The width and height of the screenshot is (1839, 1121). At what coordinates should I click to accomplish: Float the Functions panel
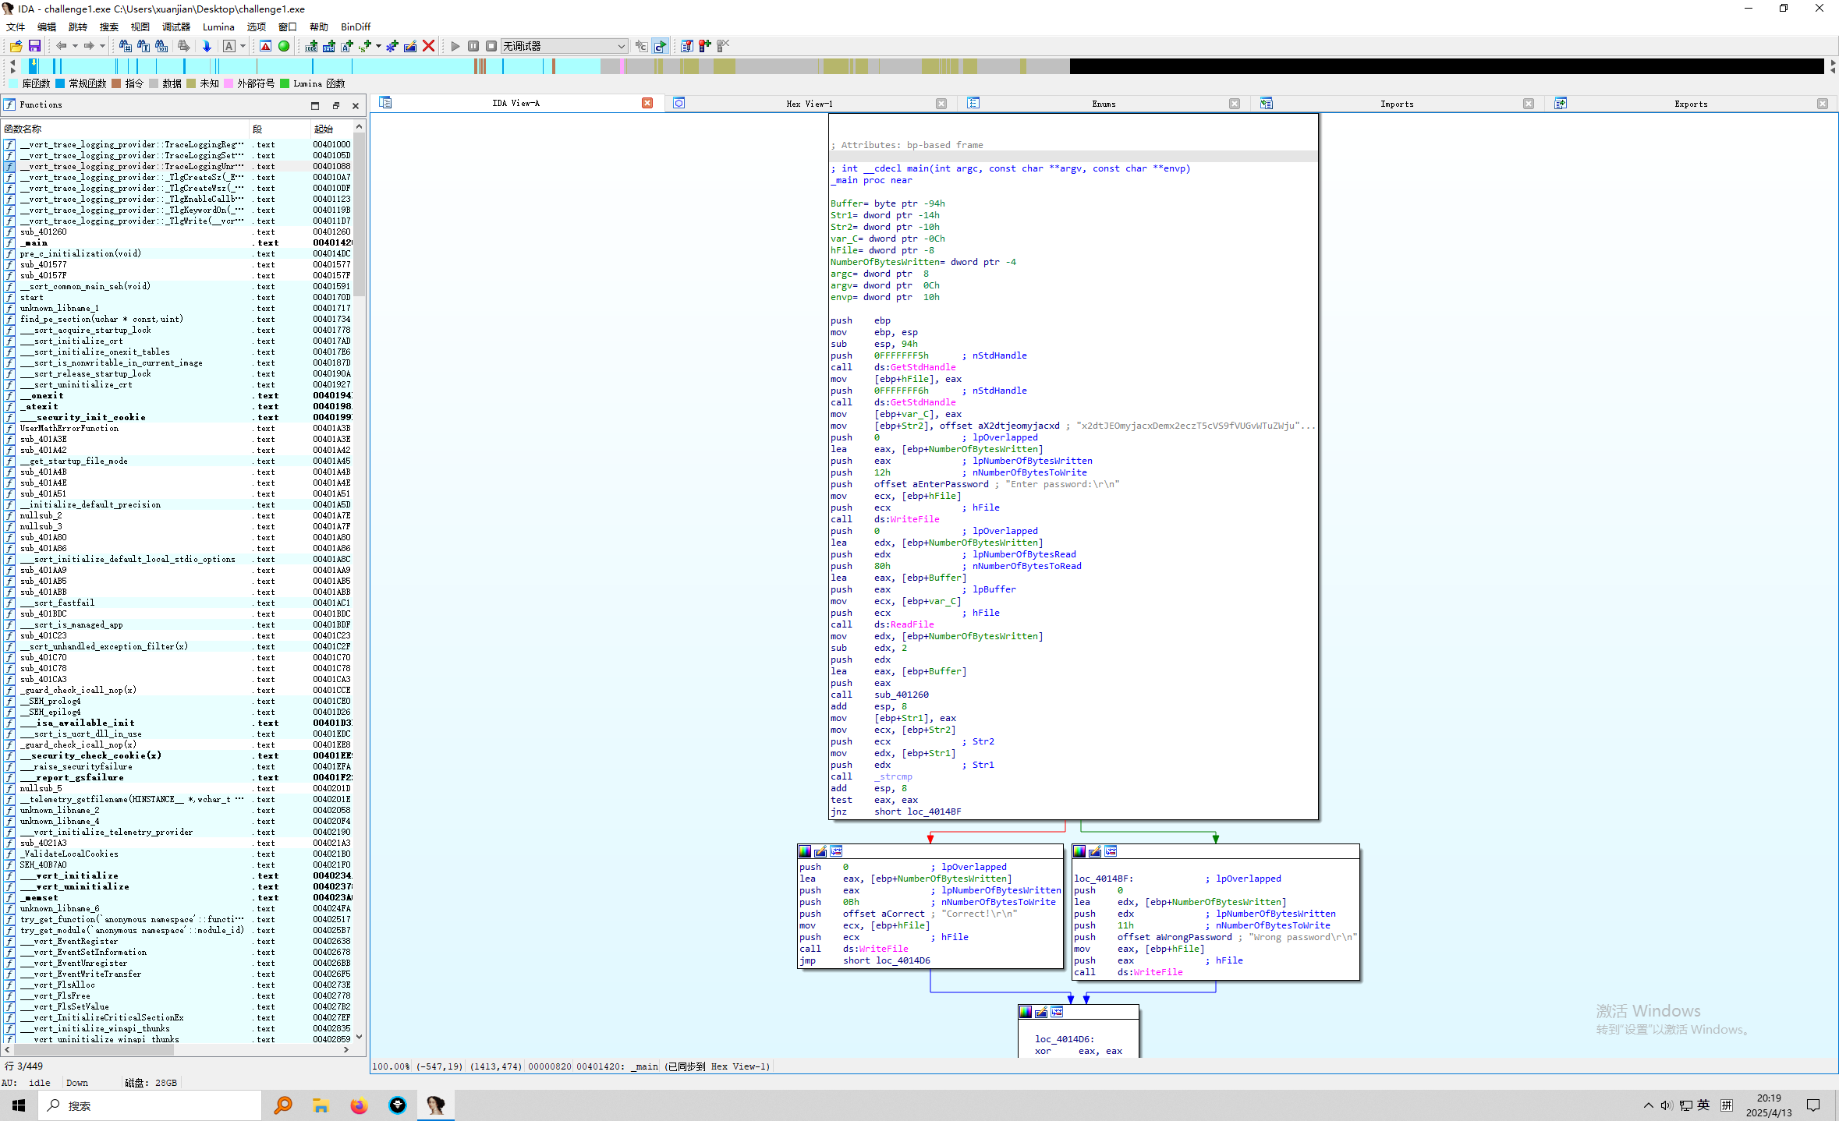pos(336,105)
